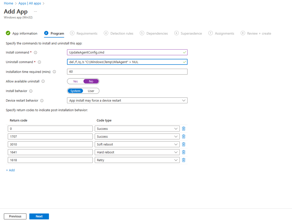
Task: Open the ellipsis menu beside Add App
Action: [x=35, y=12]
